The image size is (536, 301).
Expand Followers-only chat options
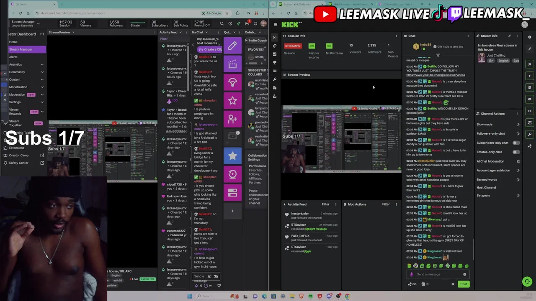click(x=518, y=134)
